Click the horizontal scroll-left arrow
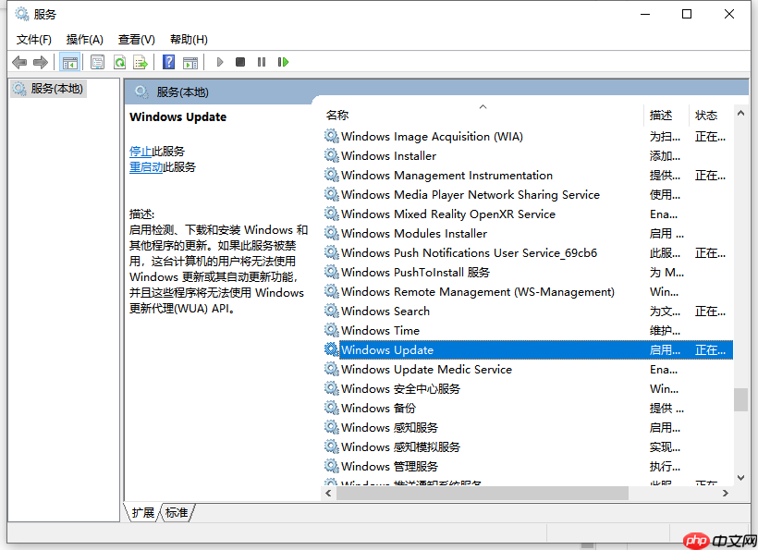Screen dimensions: 758x550 pyautogui.click(x=329, y=493)
